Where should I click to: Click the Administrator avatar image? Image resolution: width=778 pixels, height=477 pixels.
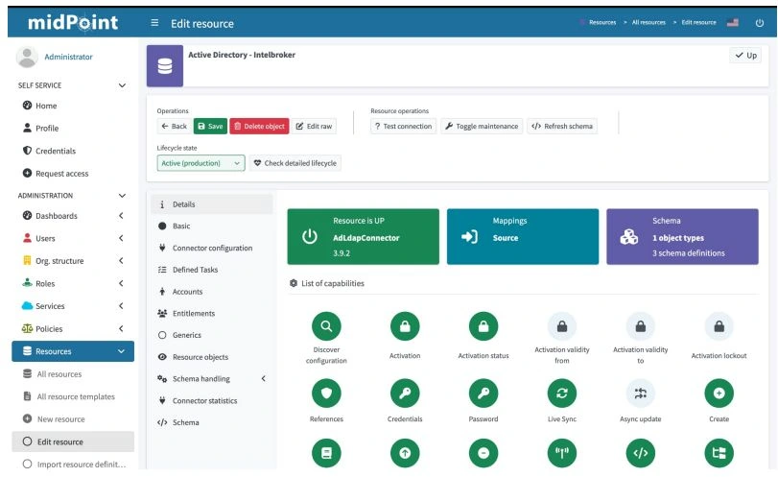click(x=27, y=57)
